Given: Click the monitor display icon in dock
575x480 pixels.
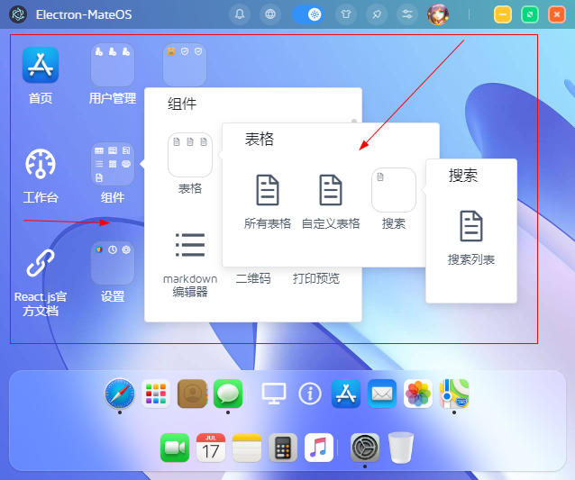Looking at the screenshot, I should tap(274, 394).
